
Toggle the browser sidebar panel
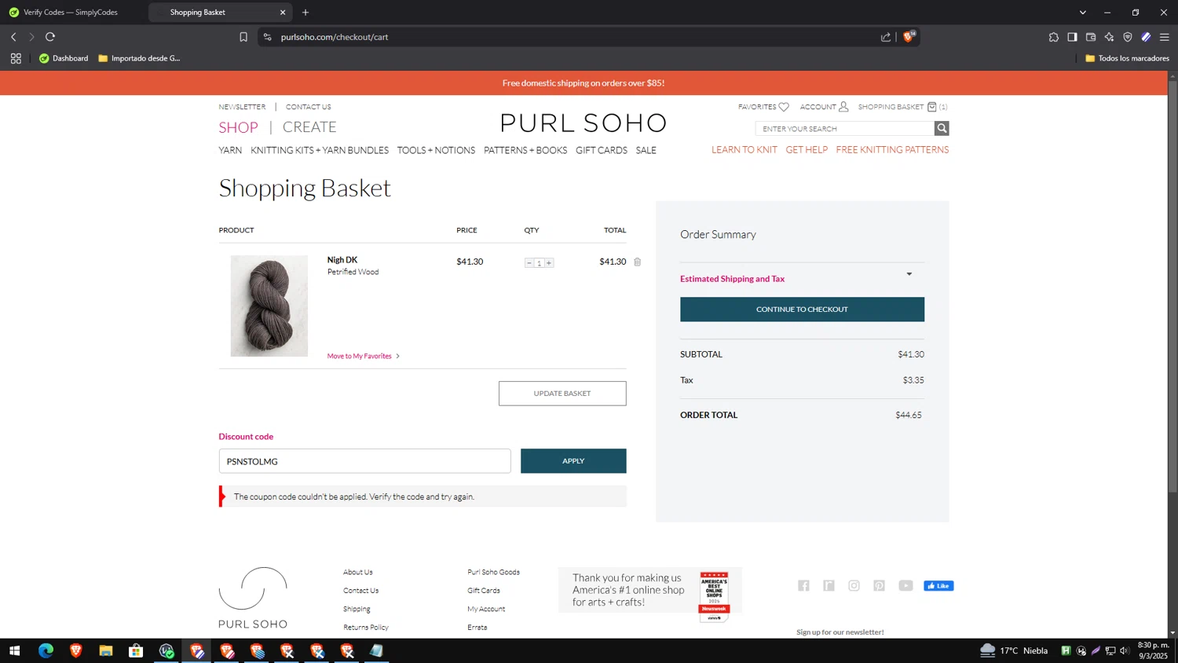pos(1072,37)
